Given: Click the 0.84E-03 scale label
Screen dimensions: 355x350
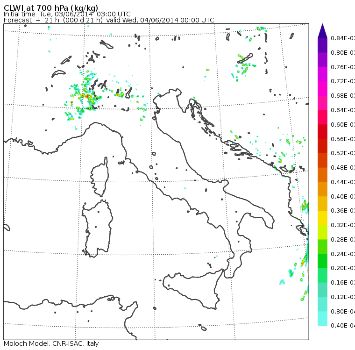Looking at the screenshot, I should [x=343, y=38].
